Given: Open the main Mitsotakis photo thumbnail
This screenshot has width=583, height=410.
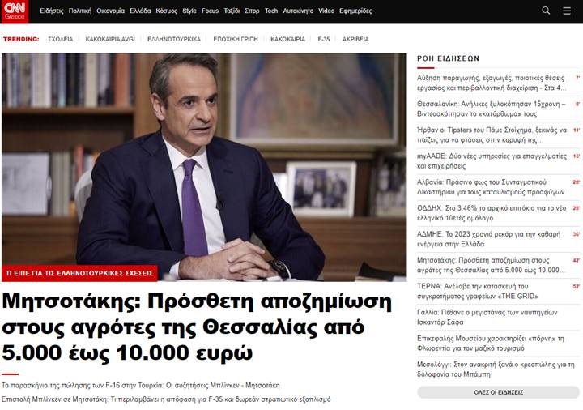Looking at the screenshot, I should pos(204,167).
